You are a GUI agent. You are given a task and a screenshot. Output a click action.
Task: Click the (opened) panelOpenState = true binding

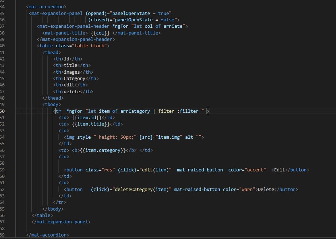point(128,13)
